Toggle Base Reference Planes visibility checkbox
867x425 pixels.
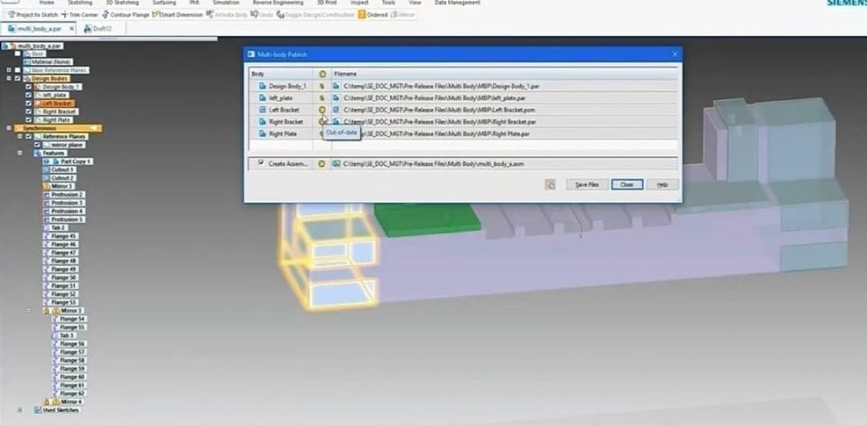[x=18, y=70]
